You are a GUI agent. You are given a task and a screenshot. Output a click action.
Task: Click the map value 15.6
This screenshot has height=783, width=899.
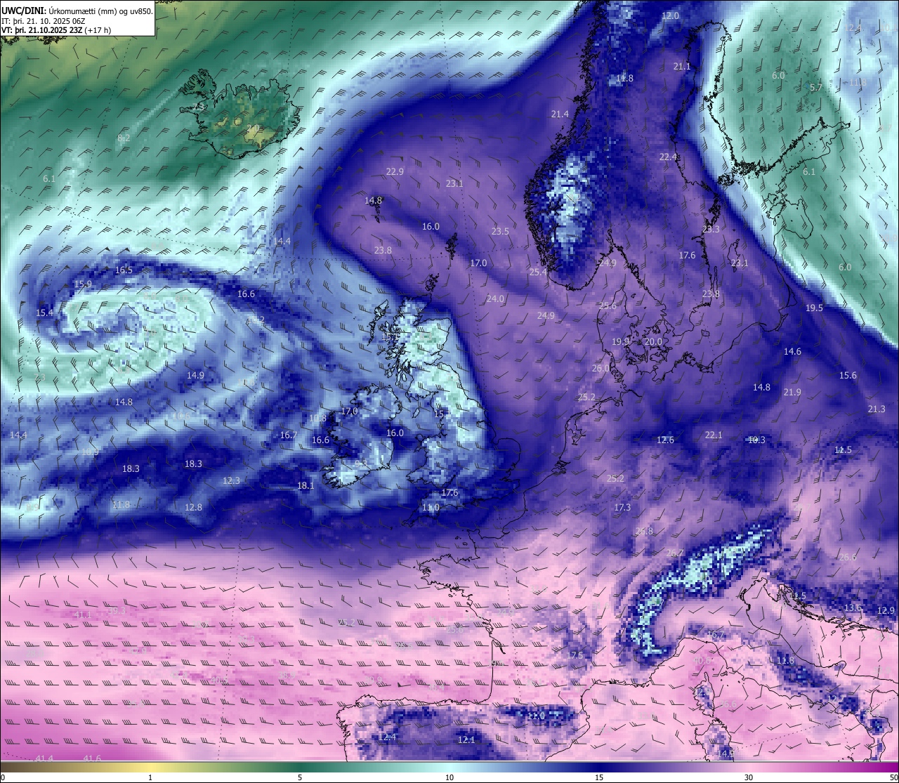848,376
